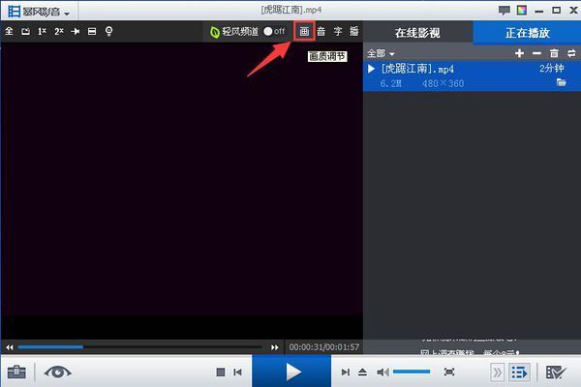Image resolution: width=581 pixels, height=387 pixels.
Task: Open the feedback chat bubble icon
Action: pyautogui.click(x=504, y=10)
